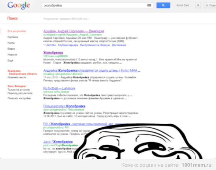Click the result count text line
This screenshot has width=216, height=170.
coord(66,19)
